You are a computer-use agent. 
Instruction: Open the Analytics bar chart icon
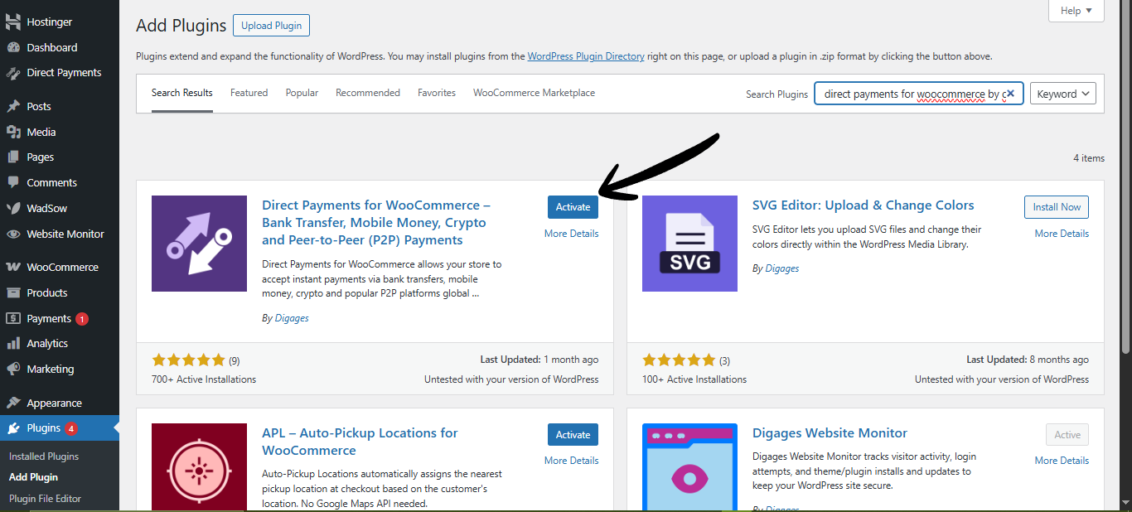pos(13,344)
